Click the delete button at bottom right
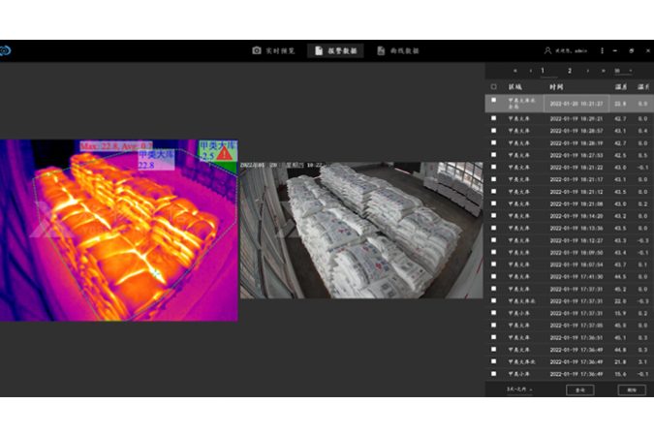 coord(631,389)
